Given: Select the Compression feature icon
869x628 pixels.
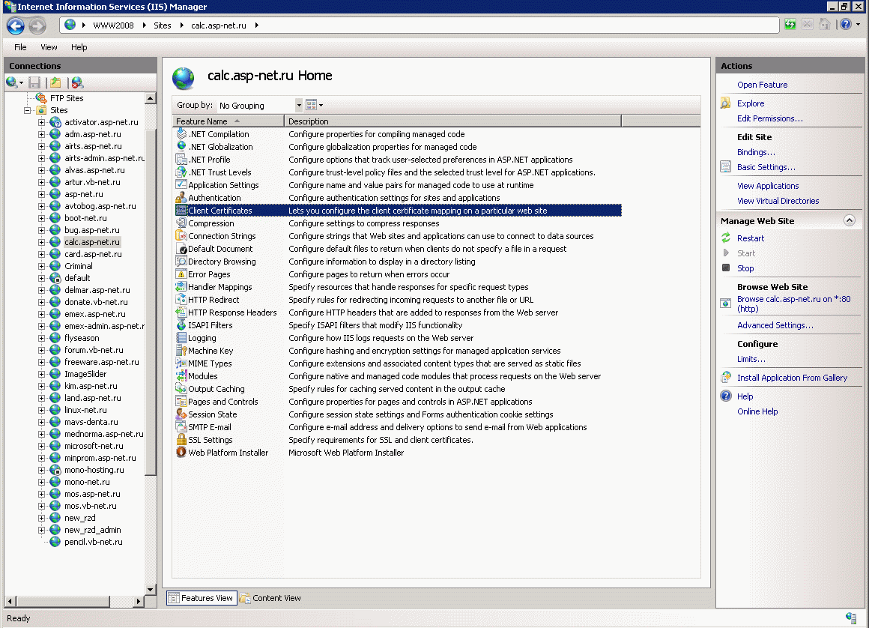Looking at the screenshot, I should (x=181, y=223).
